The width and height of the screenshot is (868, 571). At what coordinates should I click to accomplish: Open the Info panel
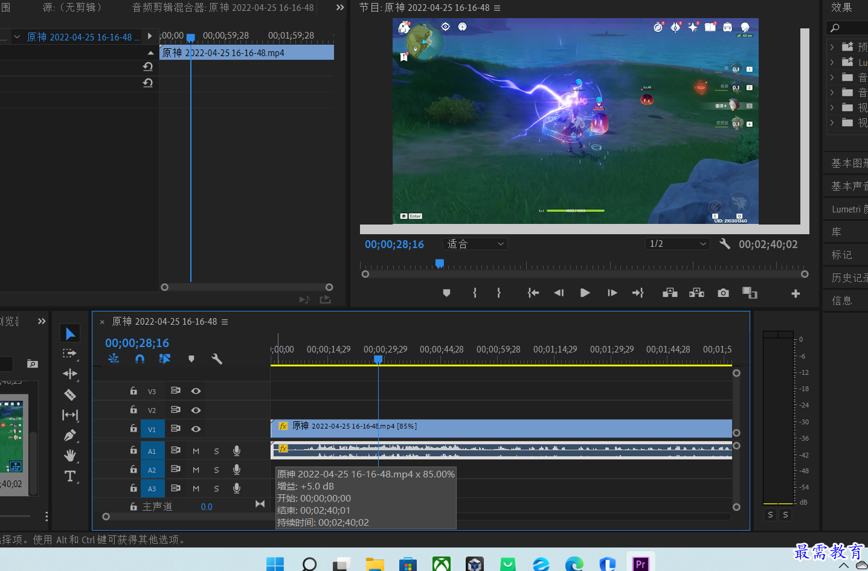tap(842, 301)
